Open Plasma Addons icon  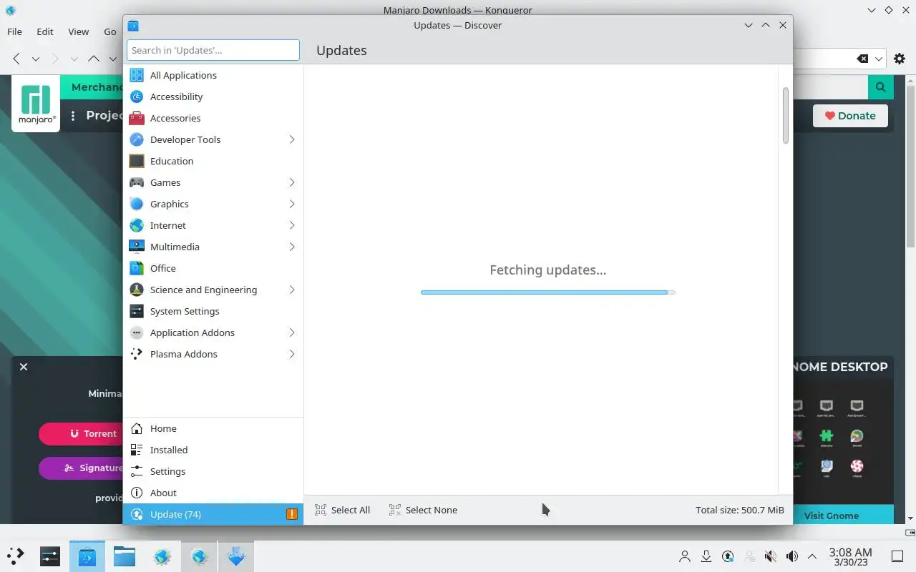coord(137,354)
